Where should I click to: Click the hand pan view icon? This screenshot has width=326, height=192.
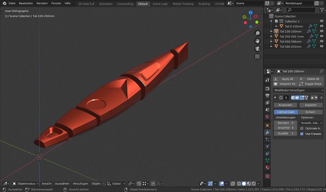pos(257,41)
